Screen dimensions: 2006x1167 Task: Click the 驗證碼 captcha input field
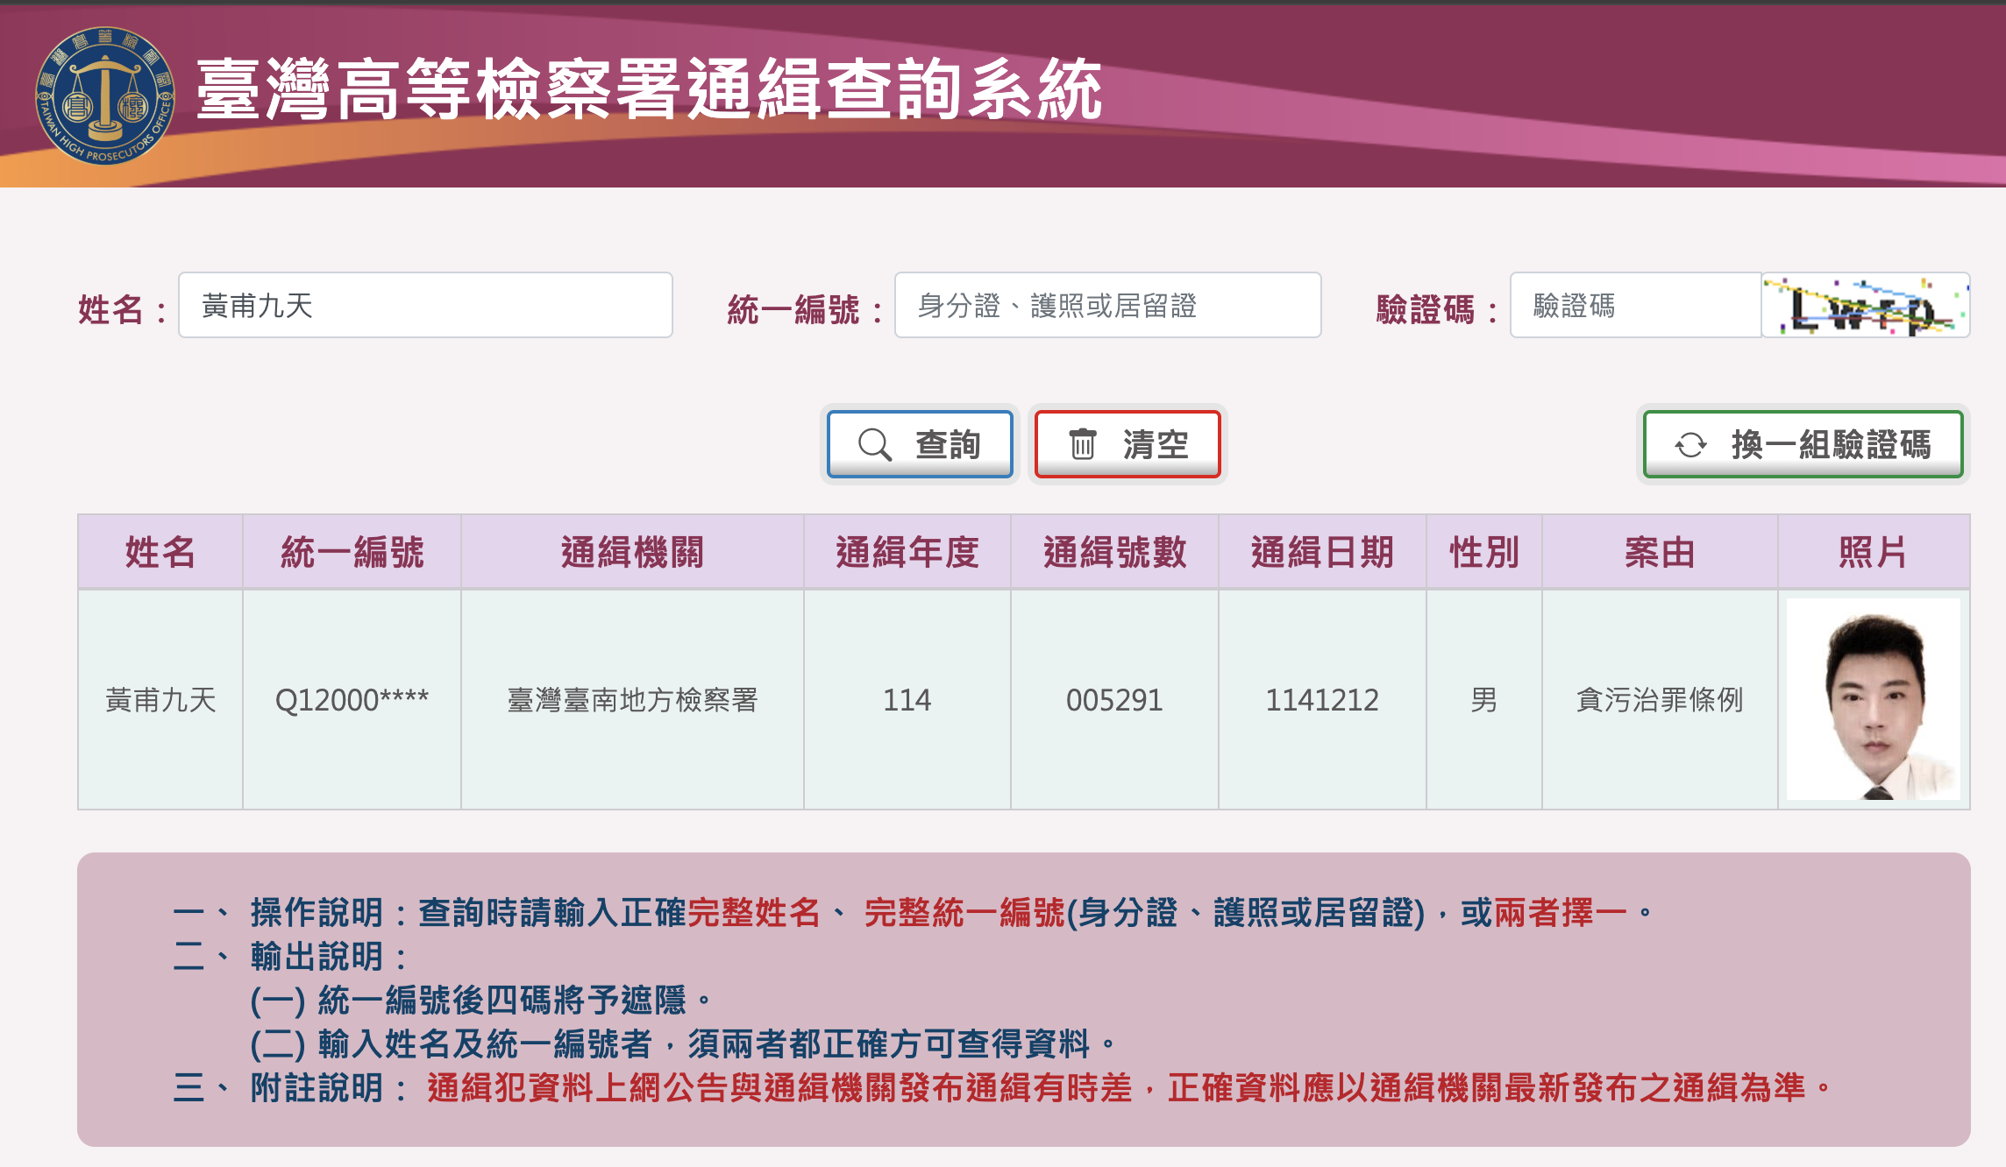tap(1635, 306)
